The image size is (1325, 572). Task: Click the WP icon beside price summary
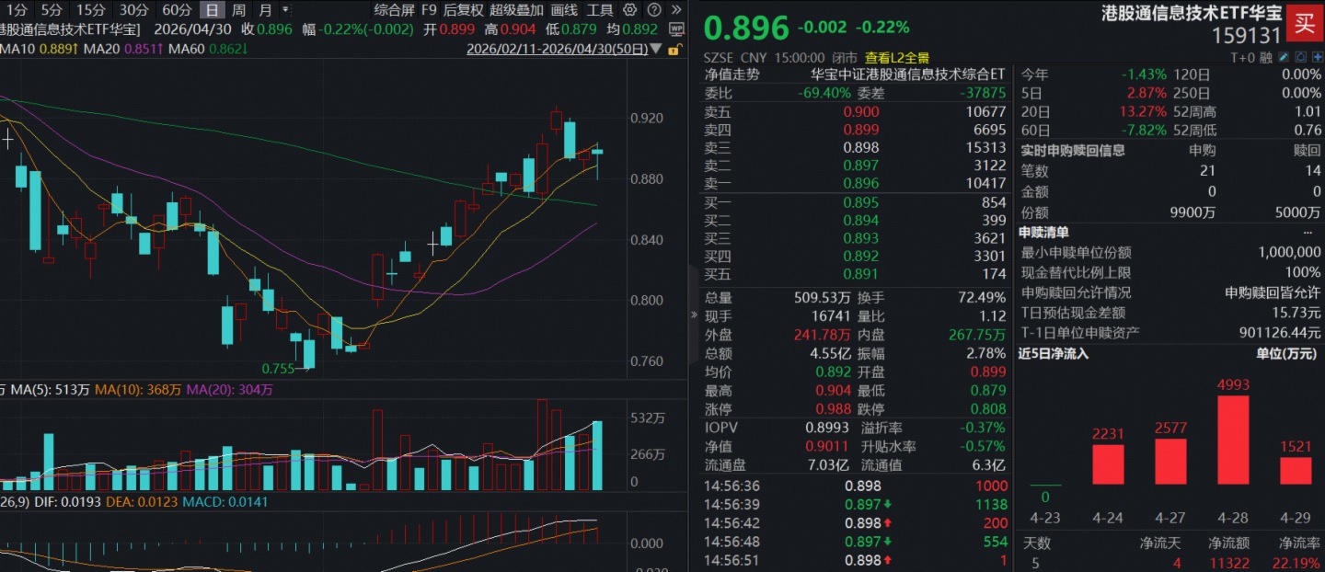pos(676,29)
